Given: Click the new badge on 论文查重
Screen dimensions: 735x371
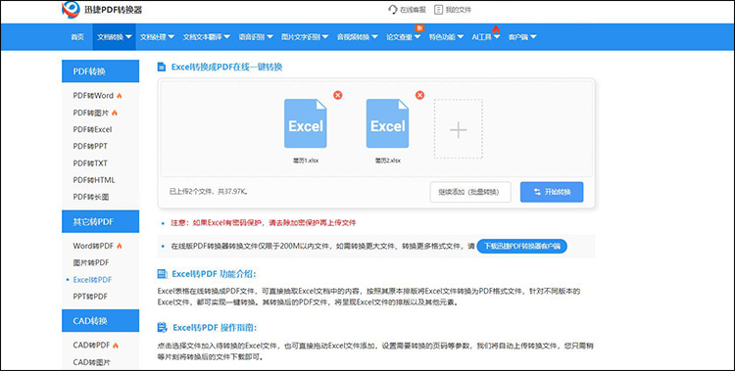Looking at the screenshot, I should 419,28.
